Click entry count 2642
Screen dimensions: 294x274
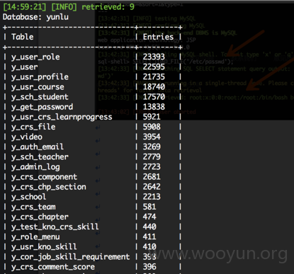[x=152, y=187]
